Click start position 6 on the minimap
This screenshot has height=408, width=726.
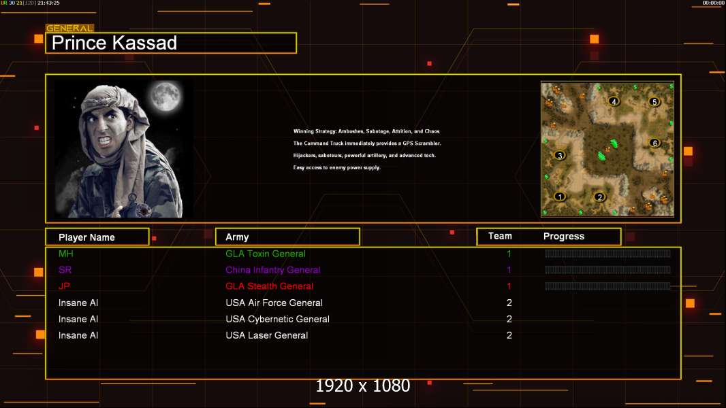[654, 143]
